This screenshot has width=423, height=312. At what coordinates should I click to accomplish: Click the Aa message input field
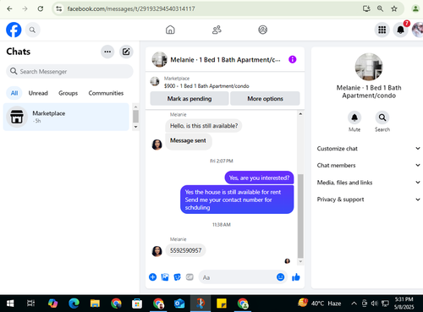pos(237,277)
